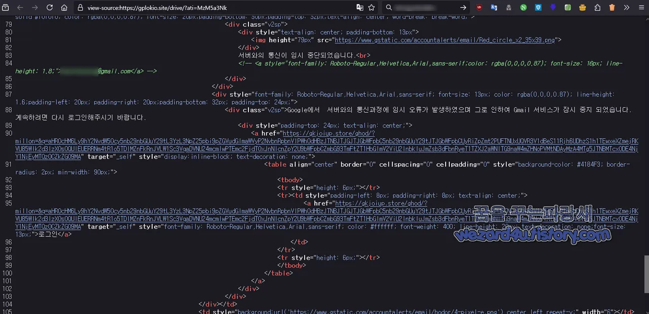The height and width of the screenshot is (314, 649).
Task: Open the tab overview icon
Action: click(6, 8)
